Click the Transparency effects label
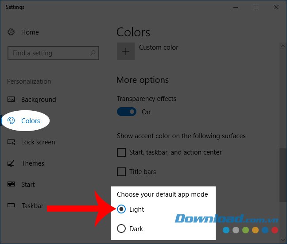This screenshot has height=244, width=287. click(147, 99)
